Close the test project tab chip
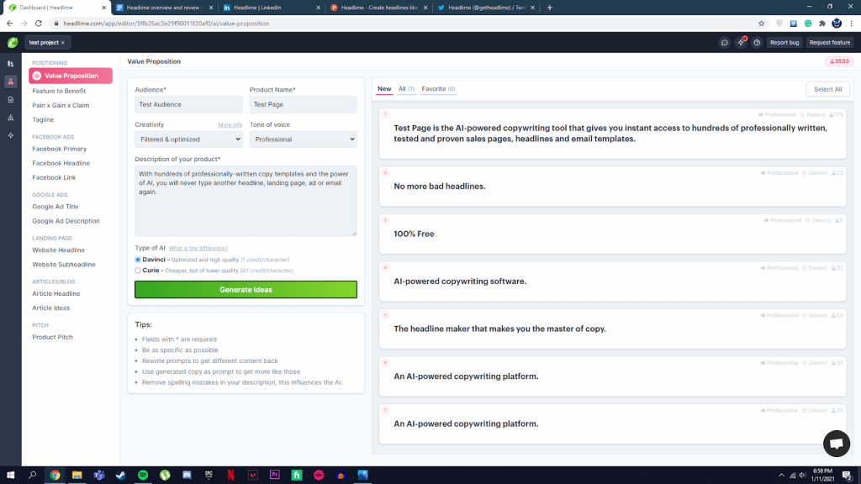 click(62, 42)
